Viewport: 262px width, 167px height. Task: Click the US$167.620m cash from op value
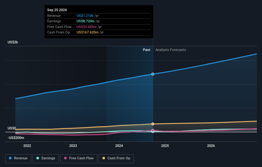coord(87,33)
